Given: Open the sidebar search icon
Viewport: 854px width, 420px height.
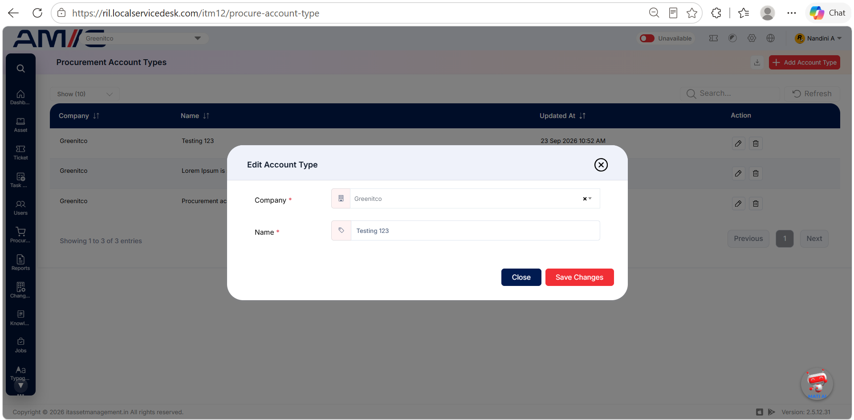Looking at the screenshot, I should (20, 69).
